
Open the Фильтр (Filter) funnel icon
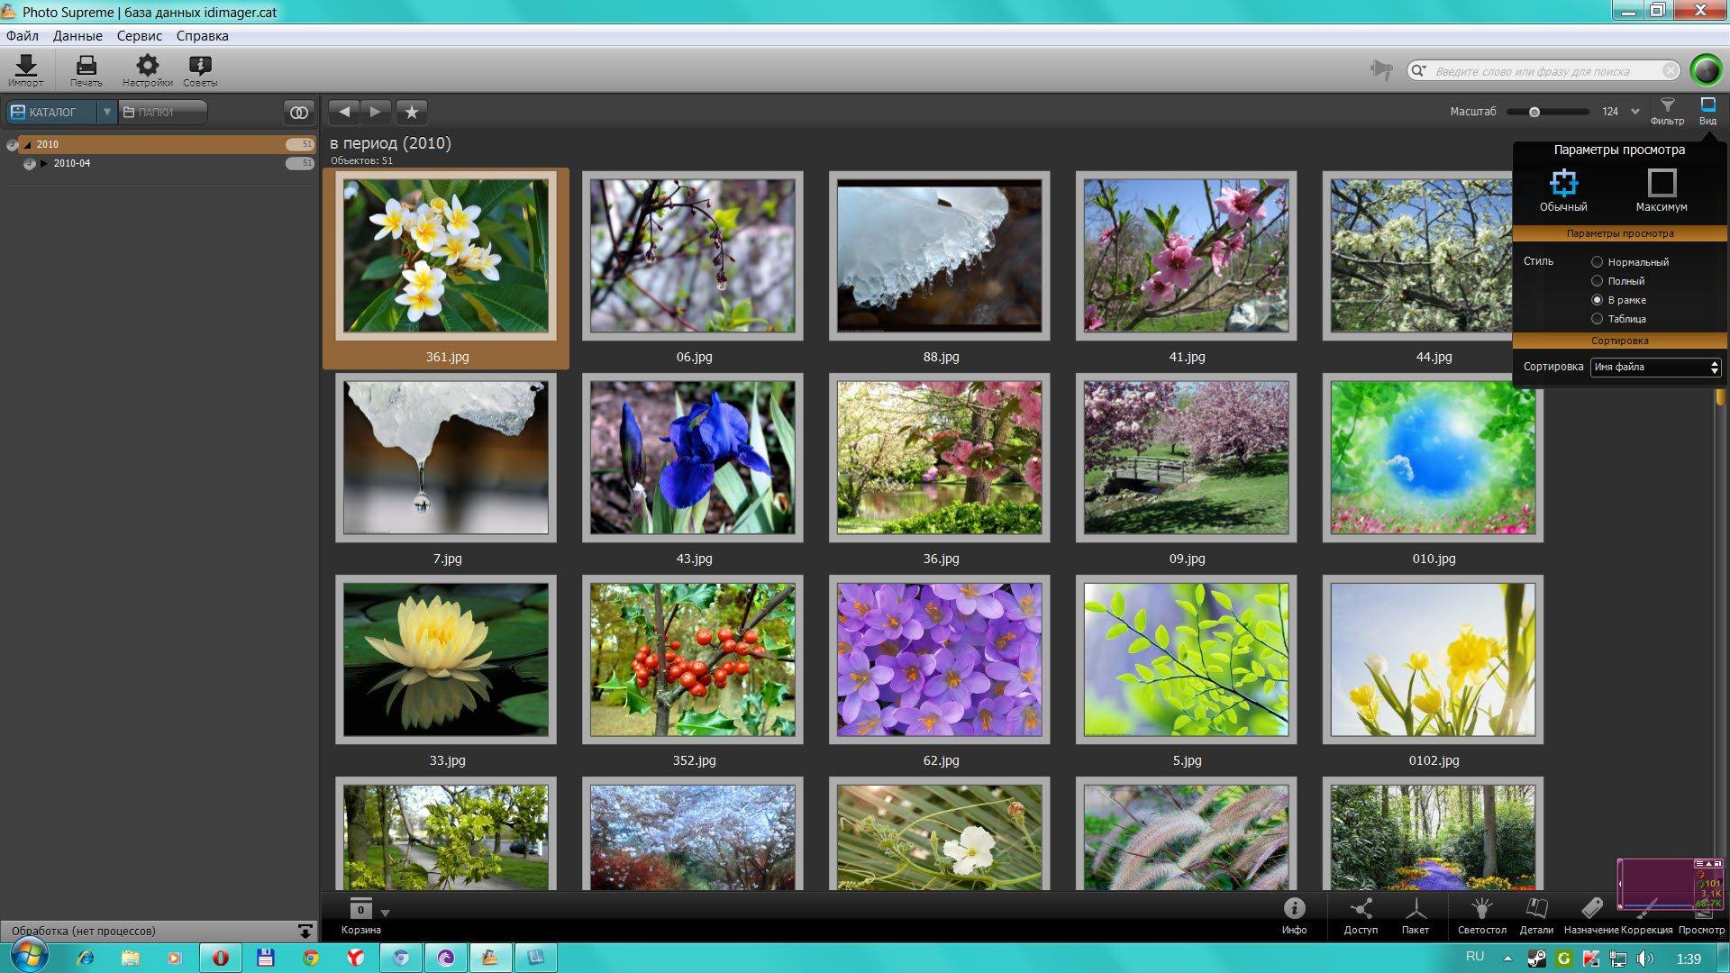(1667, 112)
